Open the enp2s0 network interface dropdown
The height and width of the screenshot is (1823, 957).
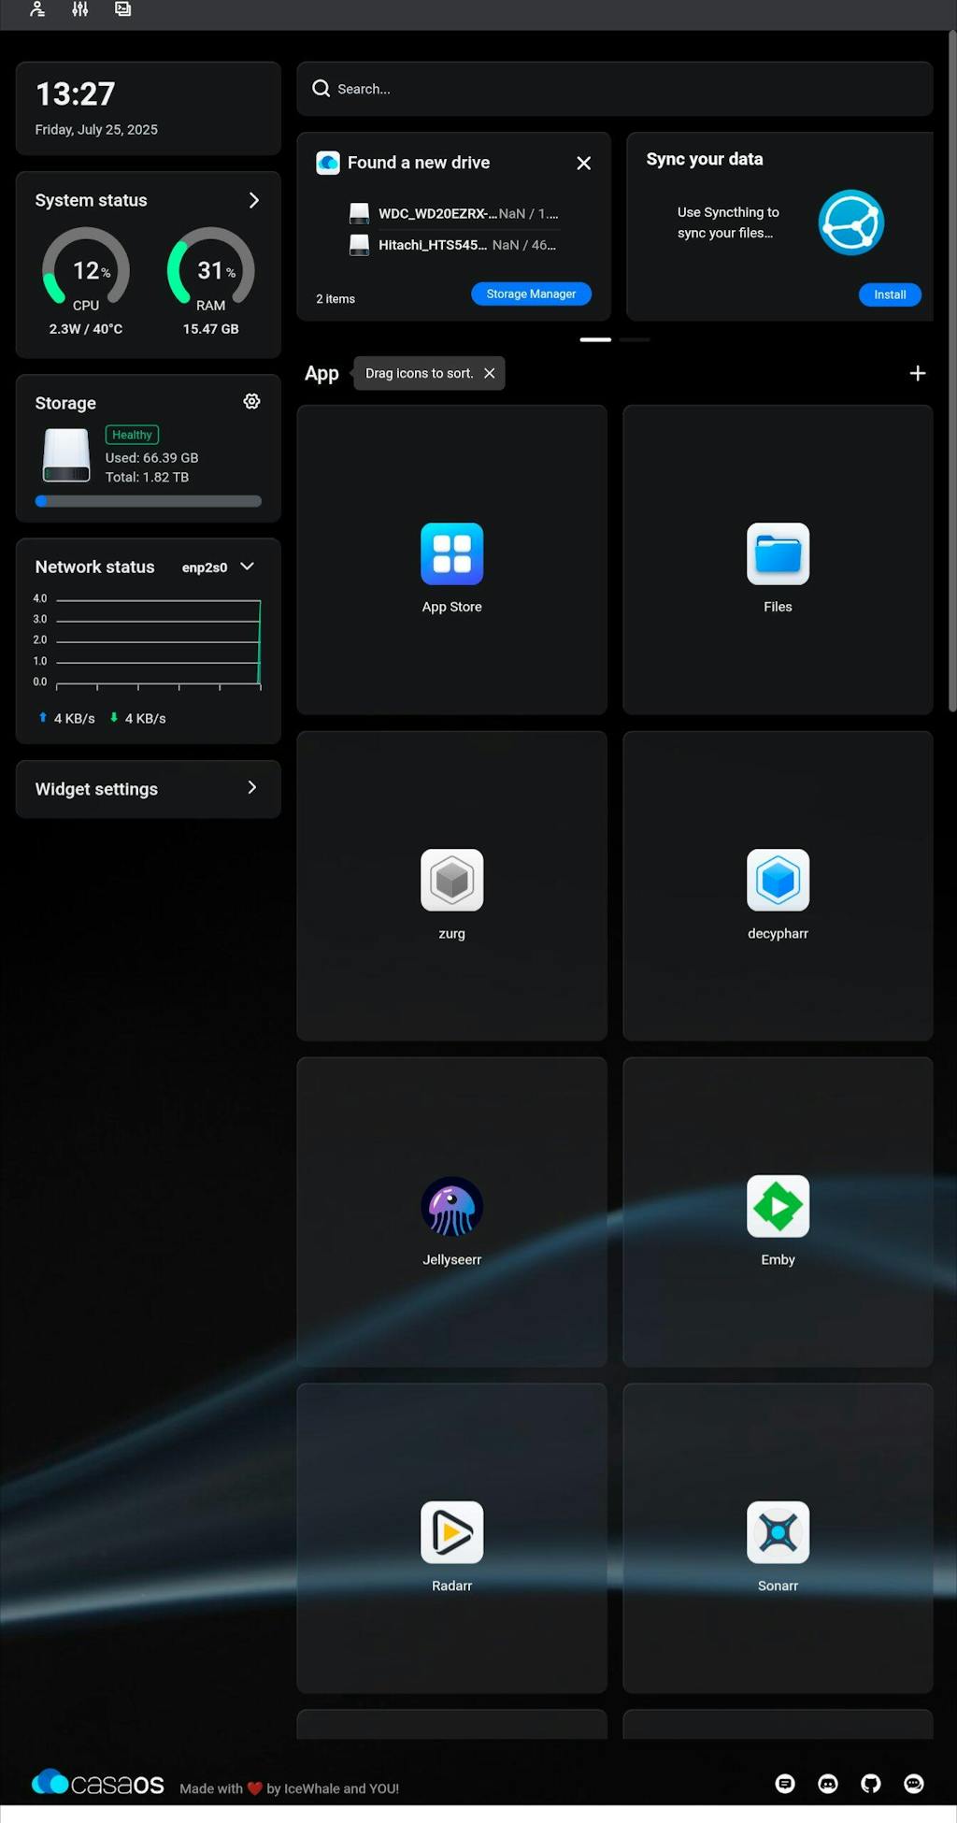(x=247, y=567)
